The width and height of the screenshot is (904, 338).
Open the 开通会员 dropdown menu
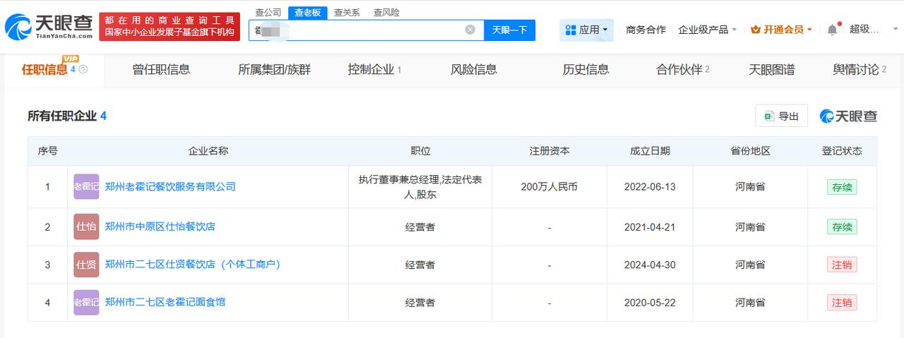781,30
